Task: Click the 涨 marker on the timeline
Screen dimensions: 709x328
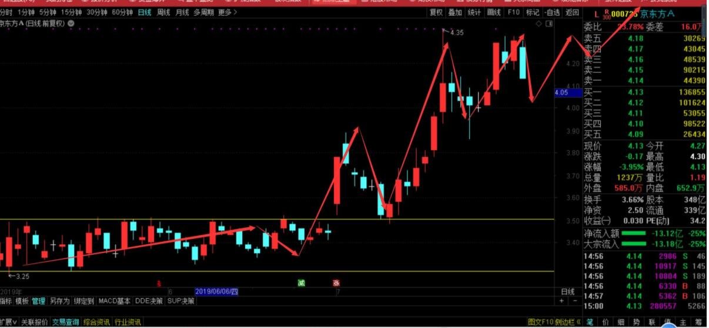Action: 336,283
